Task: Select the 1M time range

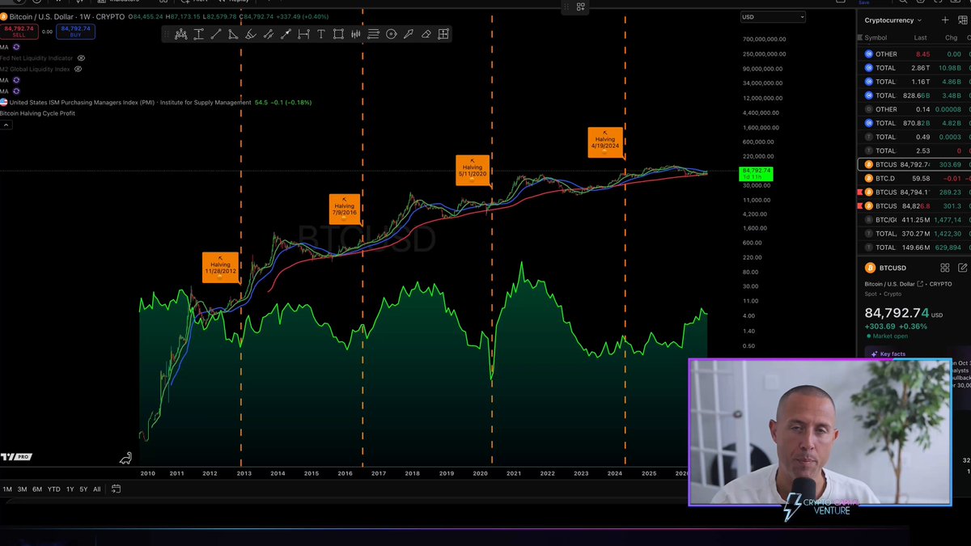Action: 7,489
